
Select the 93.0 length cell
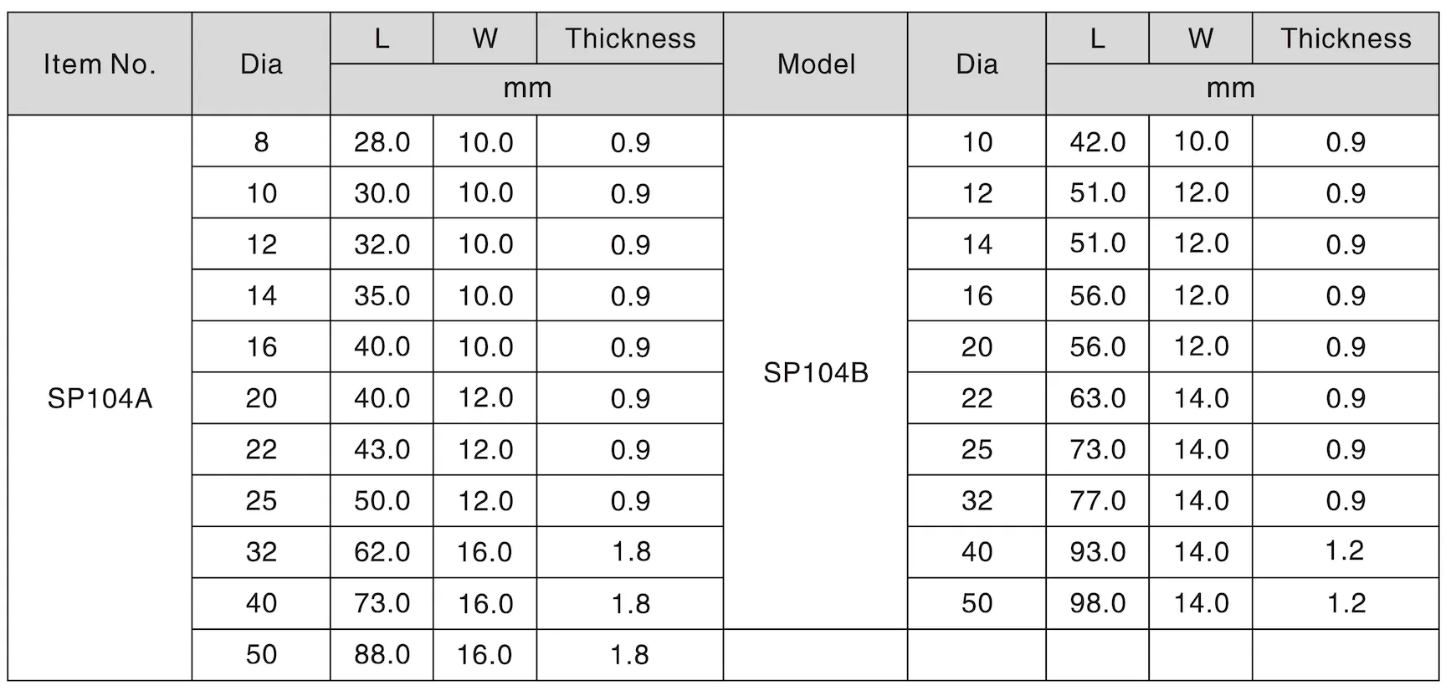coord(1097,552)
